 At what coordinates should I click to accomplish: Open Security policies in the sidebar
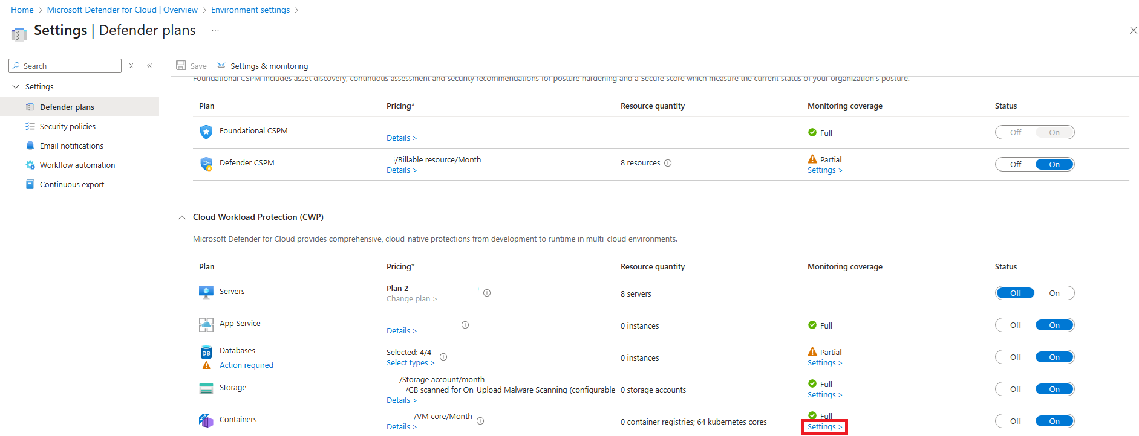click(67, 127)
